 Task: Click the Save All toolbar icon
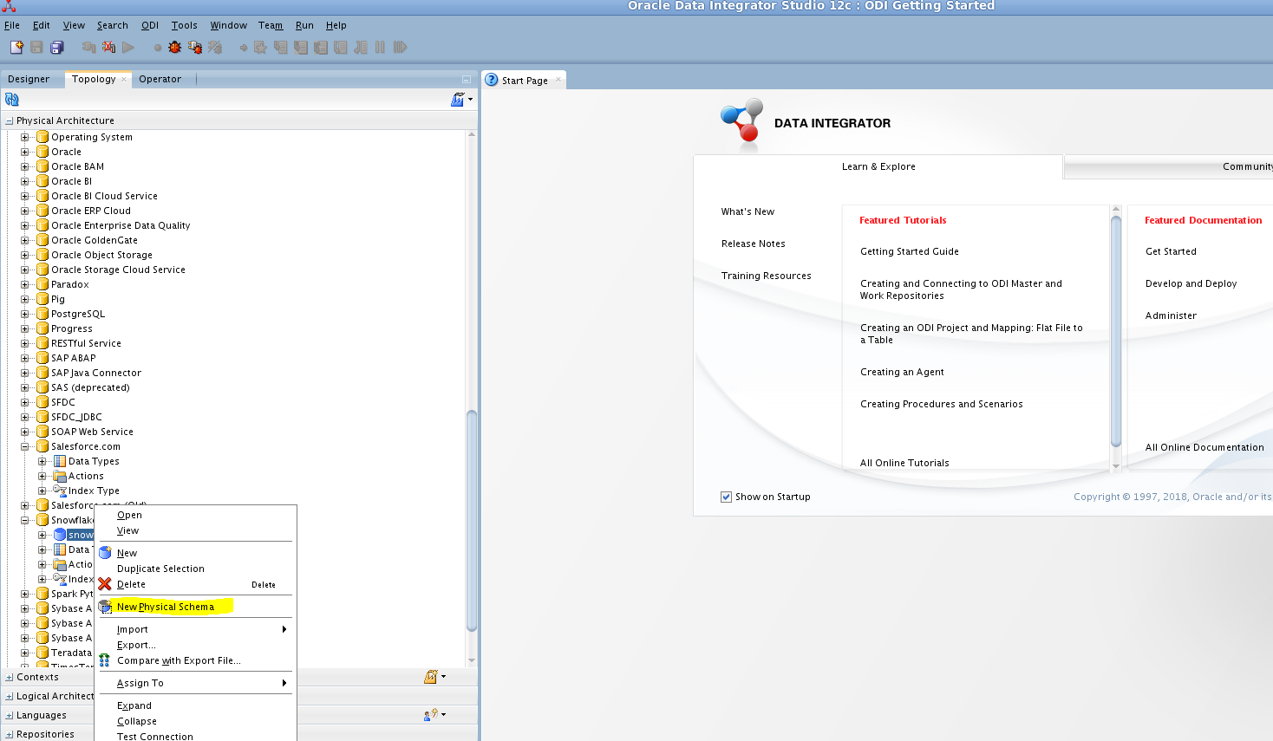pos(57,48)
